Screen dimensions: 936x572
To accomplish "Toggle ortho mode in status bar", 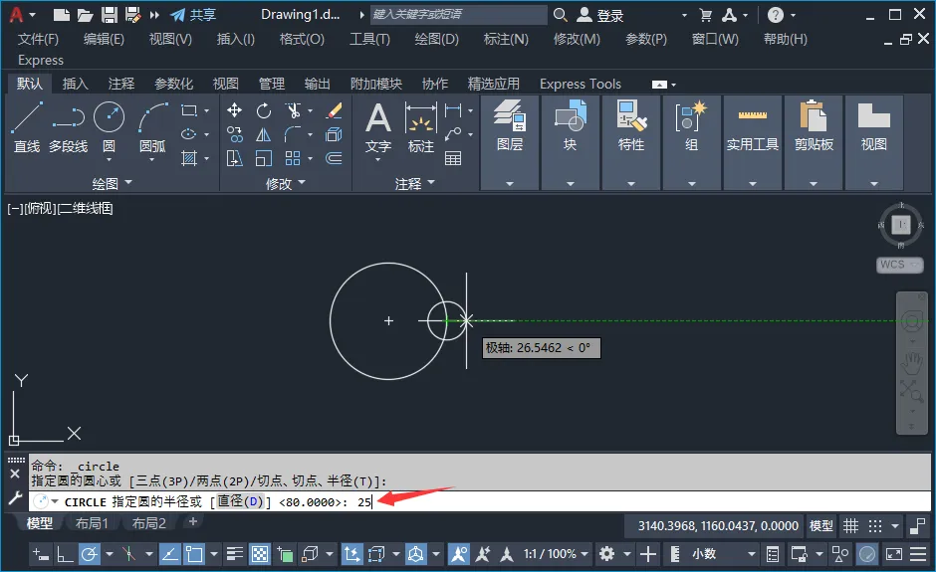I will [x=65, y=555].
